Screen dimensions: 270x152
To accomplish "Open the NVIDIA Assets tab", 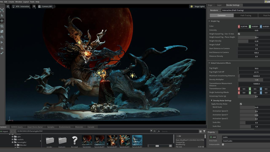I will [x=17, y=127].
